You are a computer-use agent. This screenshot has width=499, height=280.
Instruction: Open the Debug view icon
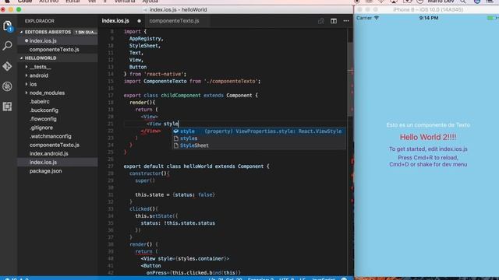7,86
